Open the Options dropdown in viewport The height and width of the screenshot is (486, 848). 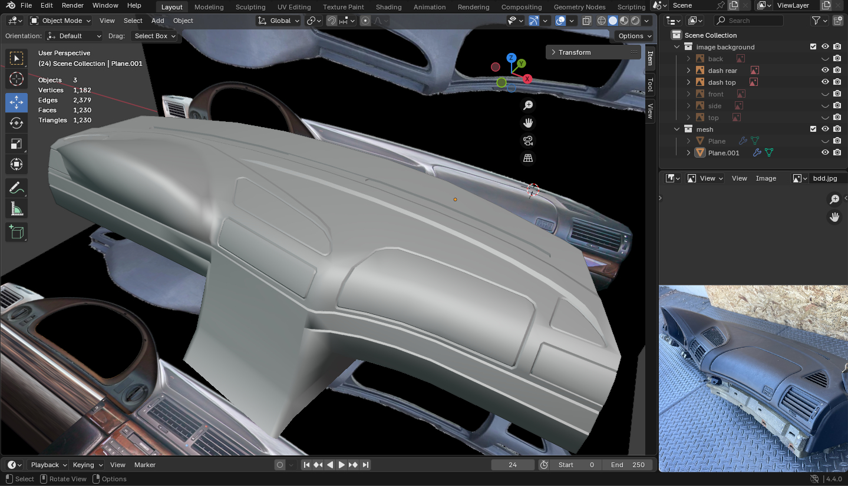634,36
